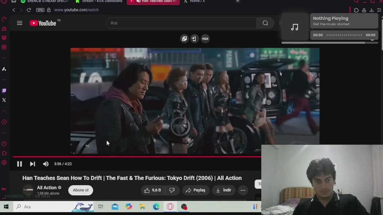The image size is (383, 215).
Task: Click the YouTube search magnifier button
Action: pyautogui.click(x=265, y=23)
